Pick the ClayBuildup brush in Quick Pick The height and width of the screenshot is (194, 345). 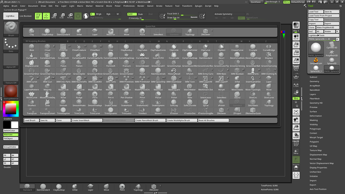(x=47, y=32)
